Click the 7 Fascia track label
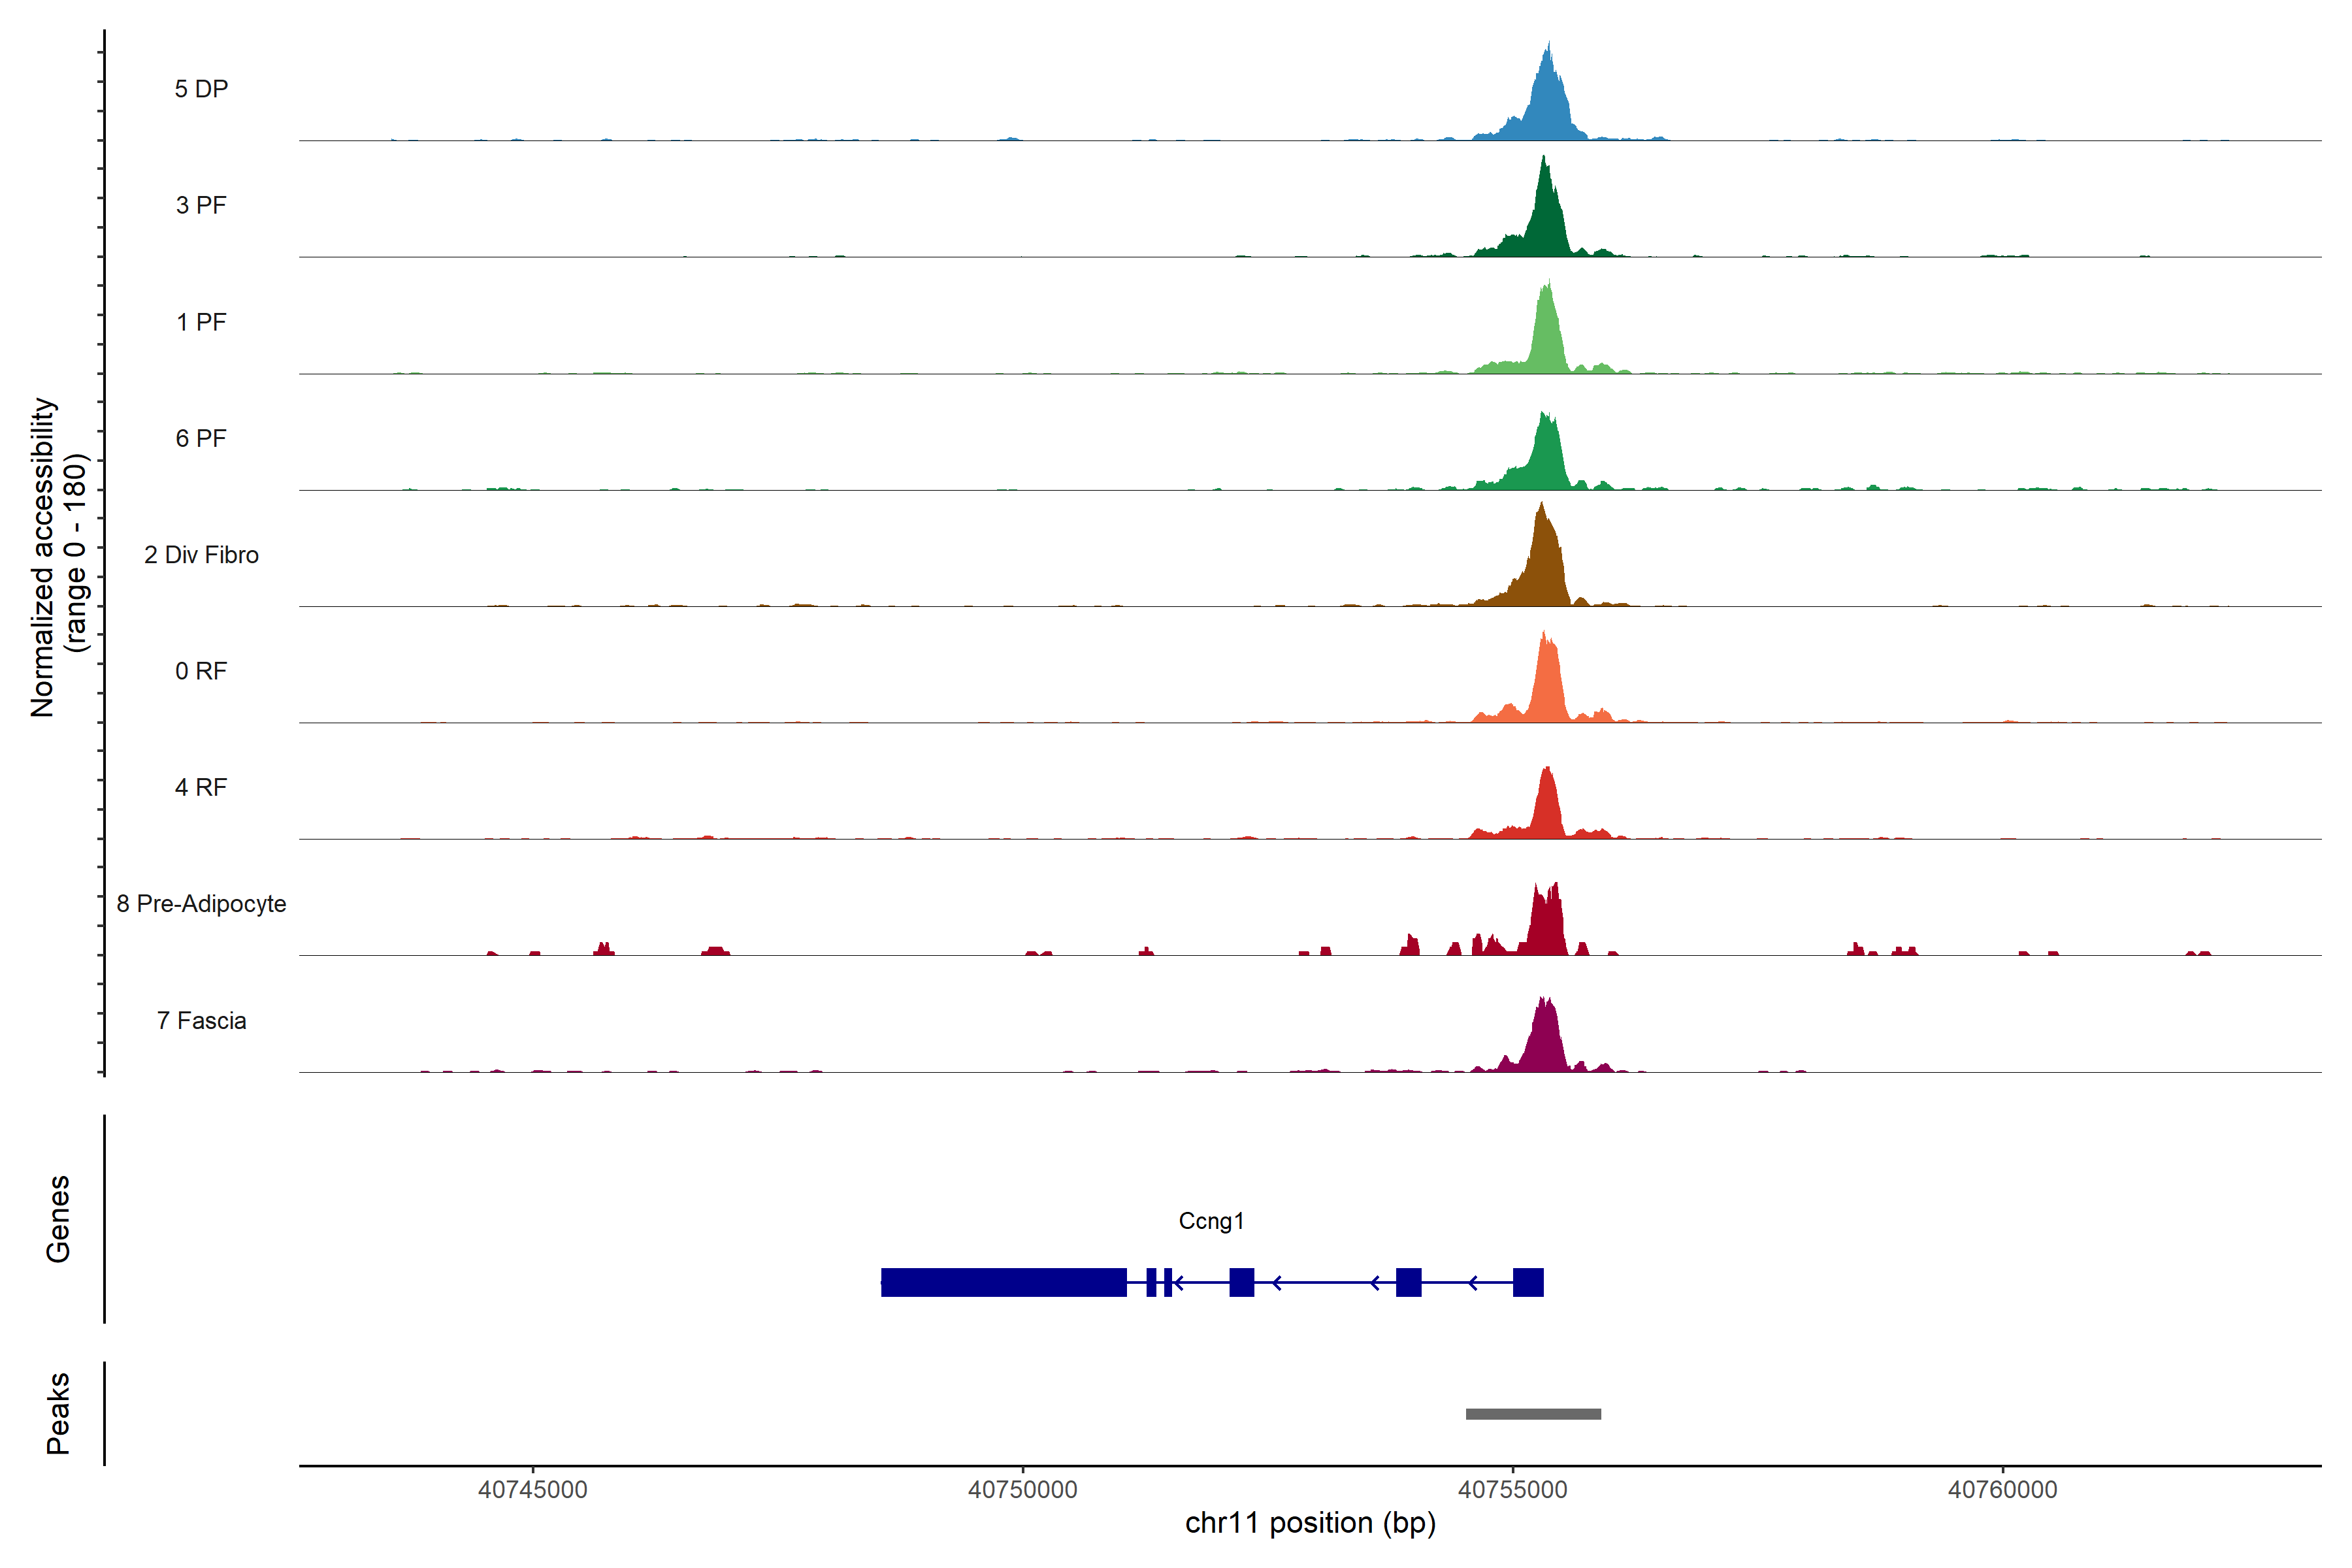 point(201,1021)
